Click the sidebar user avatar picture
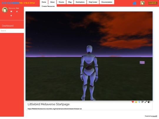Viewport: 159px width, 119px height. pyautogui.click(x=5, y=10)
